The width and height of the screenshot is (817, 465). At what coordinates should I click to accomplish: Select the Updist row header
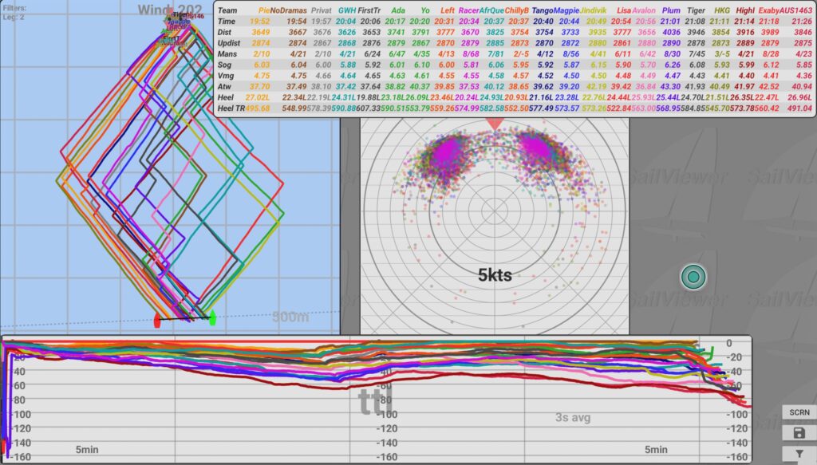229,43
